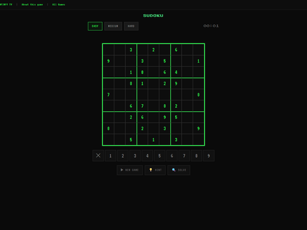Image resolution: width=307 pixels, height=230 pixels.
Task: Choose digit 1 on the number pad
Action: [x=111, y=156]
